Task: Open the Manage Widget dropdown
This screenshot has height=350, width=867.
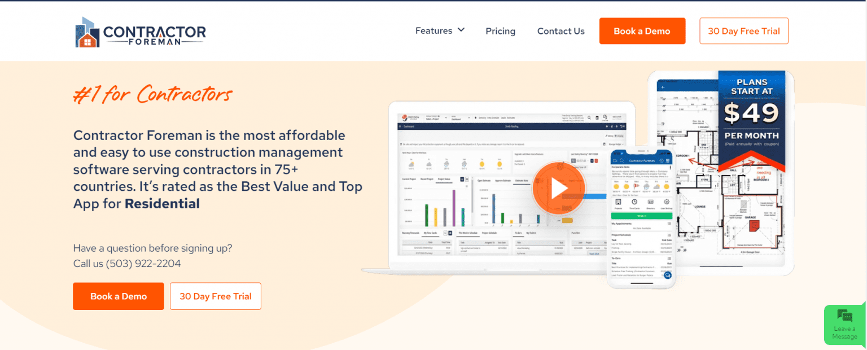Action: click(x=617, y=144)
